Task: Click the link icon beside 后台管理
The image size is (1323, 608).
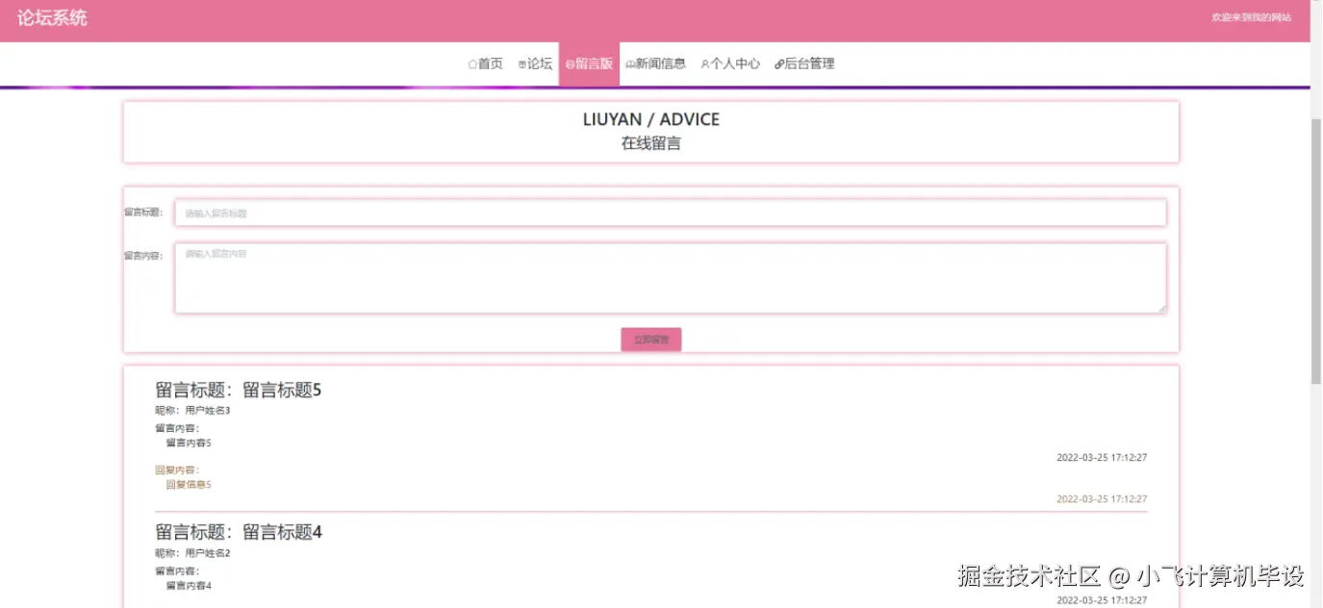Action: tap(779, 64)
